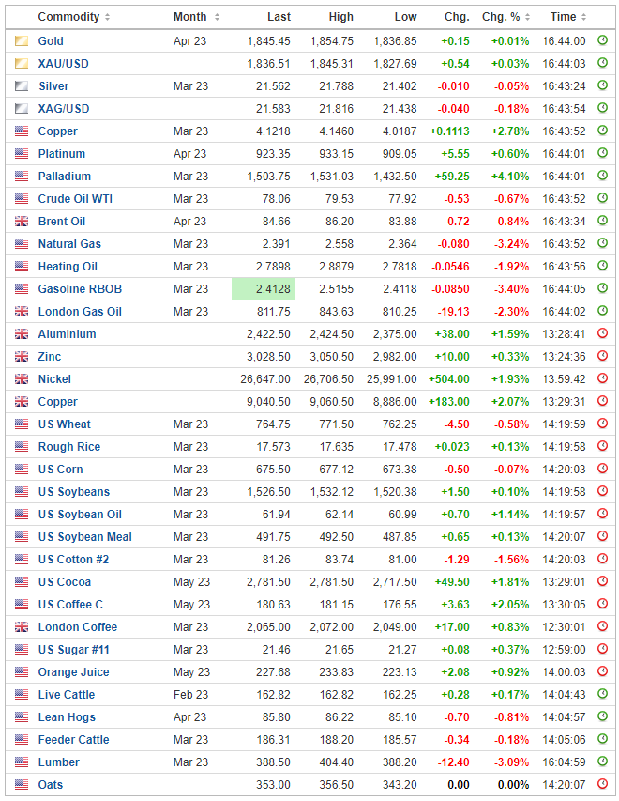Open the Brent Oil link
Viewport: 619px width, 801px height.
(62, 222)
